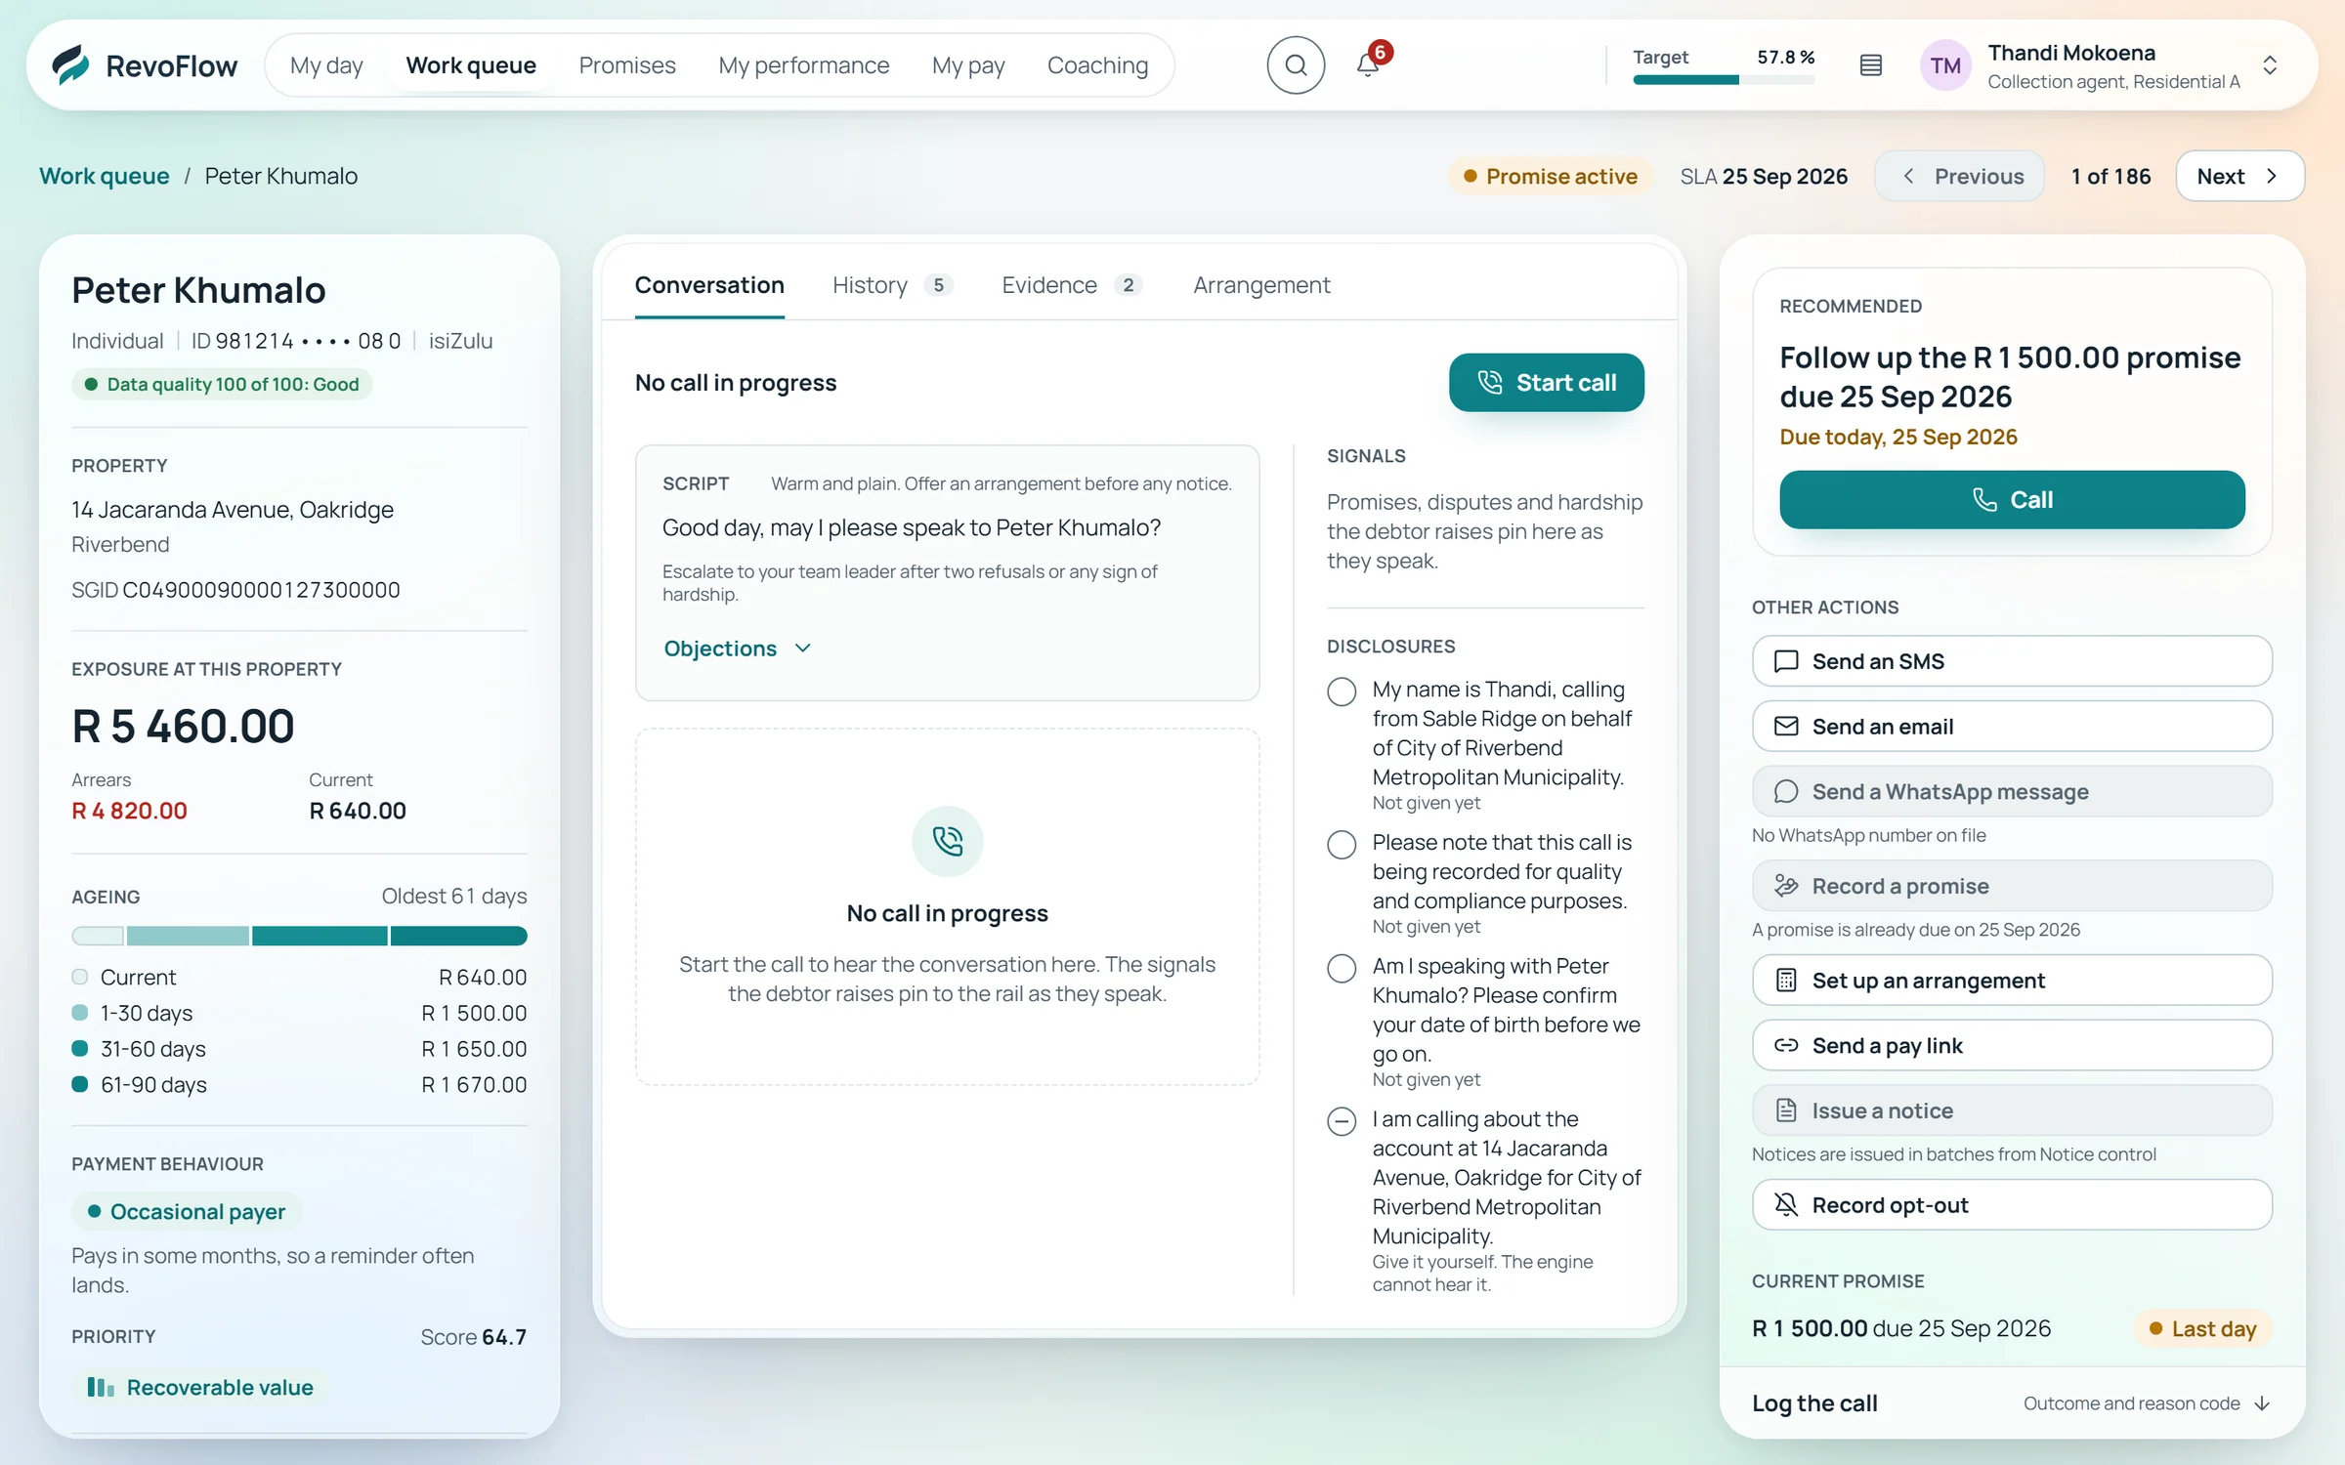2345x1465 pixels.
Task: Open My day in the top navigation
Action: click(326, 65)
